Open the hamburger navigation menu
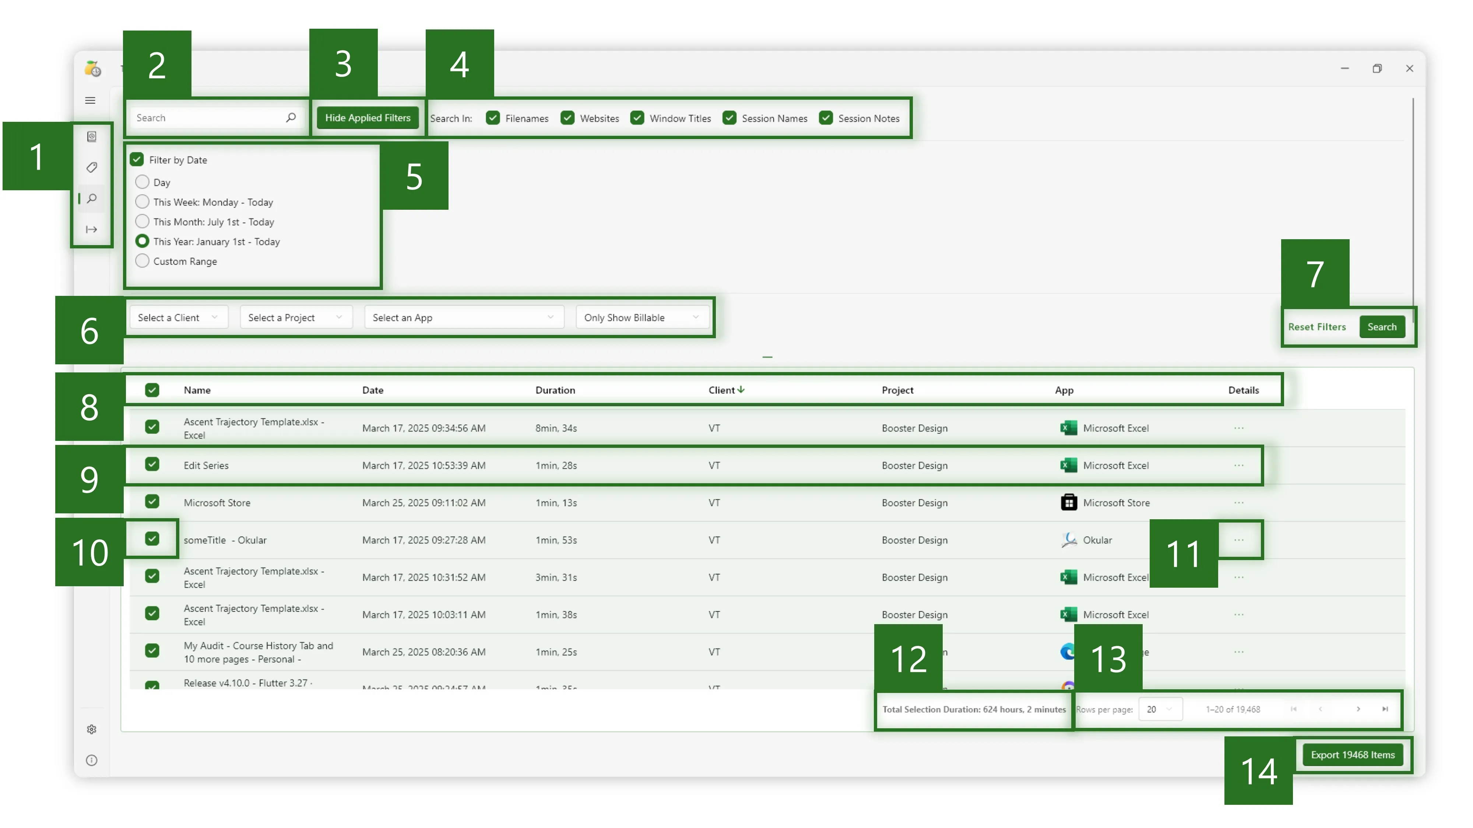This screenshot has width=1473, height=828. click(91, 100)
